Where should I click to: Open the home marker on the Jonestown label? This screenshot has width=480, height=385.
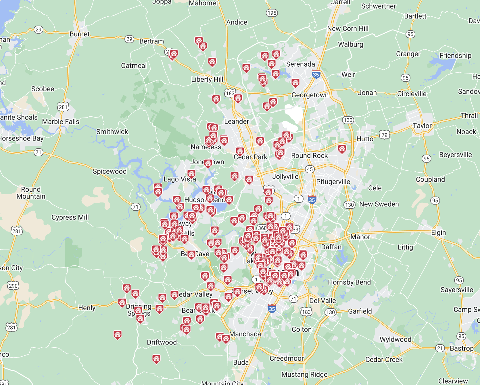[x=208, y=163]
